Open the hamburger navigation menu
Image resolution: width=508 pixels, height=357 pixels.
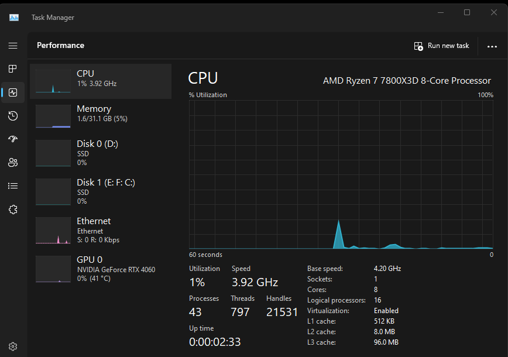coord(13,46)
